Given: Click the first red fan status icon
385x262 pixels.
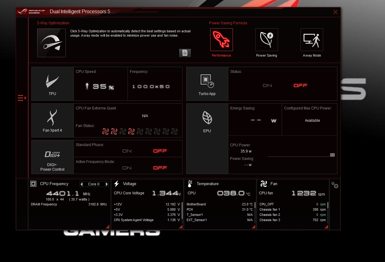Looking at the screenshot, I should 105,132.
